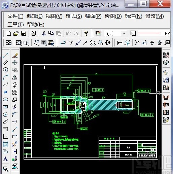Image resolution: width=173 pixels, height=174 pixels.
Task: Click the drawing frame setup icon
Action: pyautogui.click(x=19, y=43)
